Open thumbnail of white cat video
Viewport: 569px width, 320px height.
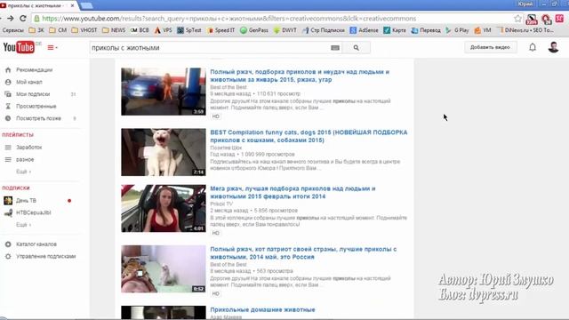pos(164,152)
